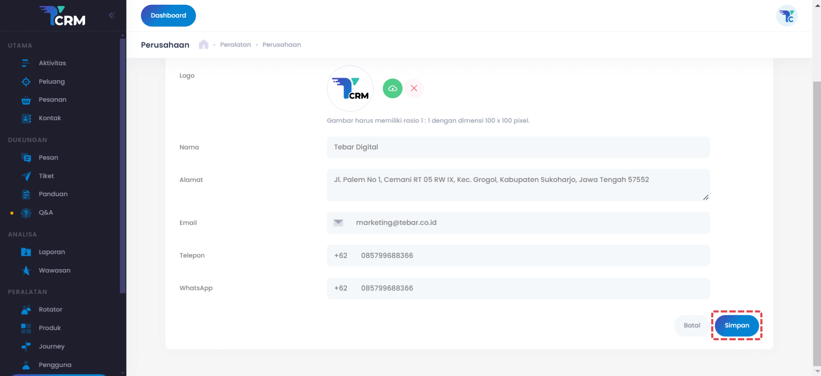Focus the Email input field

530,223
